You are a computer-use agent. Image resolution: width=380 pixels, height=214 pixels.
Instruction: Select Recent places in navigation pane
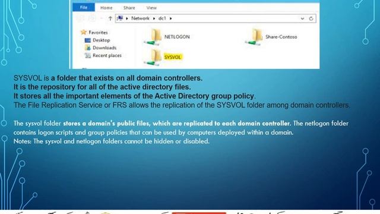(x=107, y=55)
